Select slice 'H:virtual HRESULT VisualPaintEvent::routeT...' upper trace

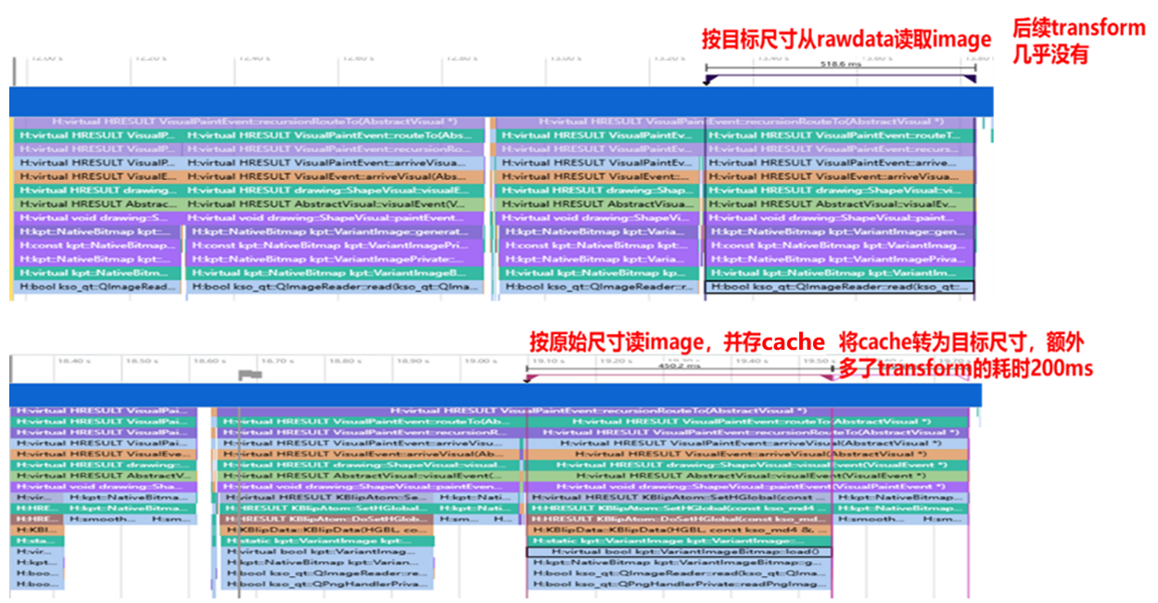(841, 135)
